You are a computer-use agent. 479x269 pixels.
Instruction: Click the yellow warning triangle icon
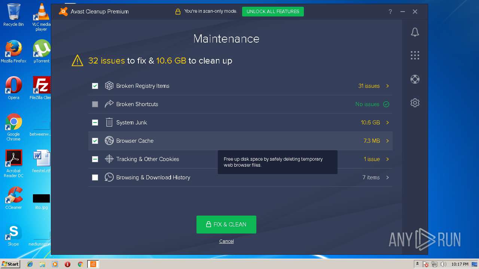click(x=77, y=61)
